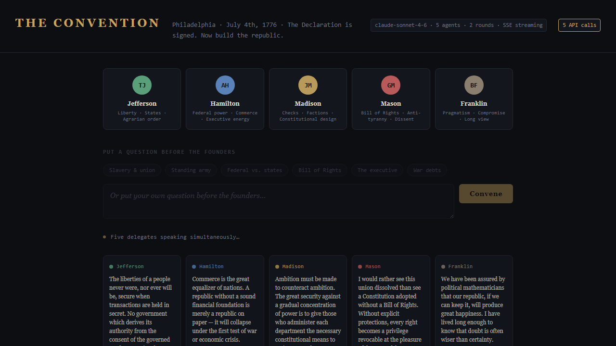616x346 pixels.
Task: Click Hamilton's response 'Commerce is the great equalizer'
Action: click(225, 309)
